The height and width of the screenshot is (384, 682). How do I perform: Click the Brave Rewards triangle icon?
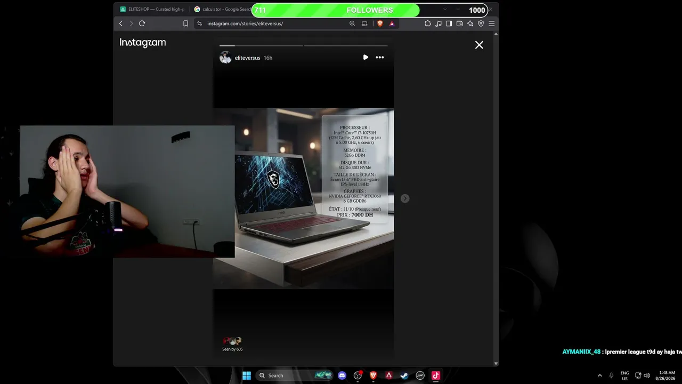(392, 23)
